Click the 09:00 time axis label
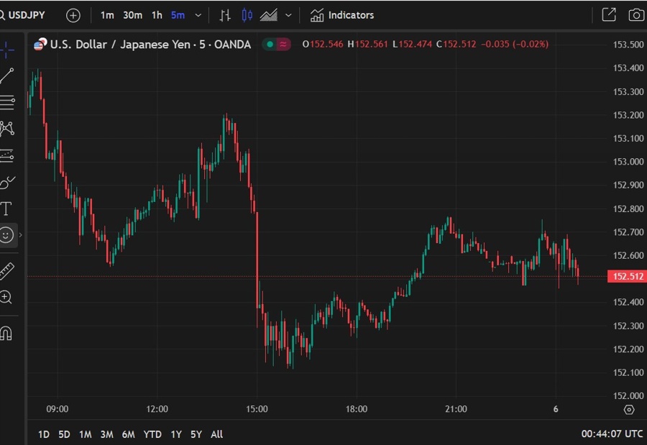This screenshot has height=445, width=647. pyautogui.click(x=58, y=409)
